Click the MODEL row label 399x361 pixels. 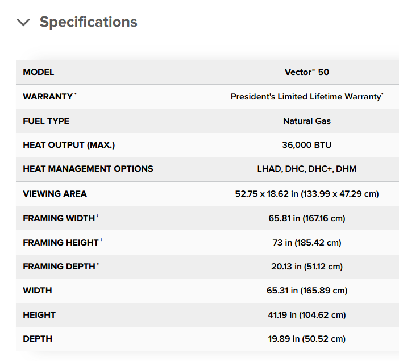coord(39,72)
